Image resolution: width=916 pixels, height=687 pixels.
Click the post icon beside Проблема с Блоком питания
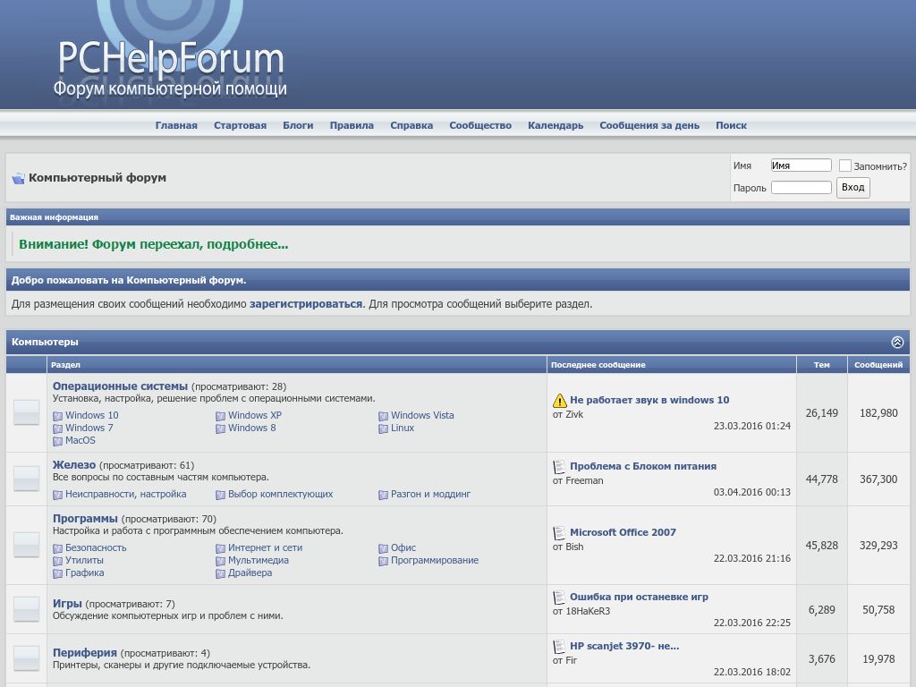point(559,467)
